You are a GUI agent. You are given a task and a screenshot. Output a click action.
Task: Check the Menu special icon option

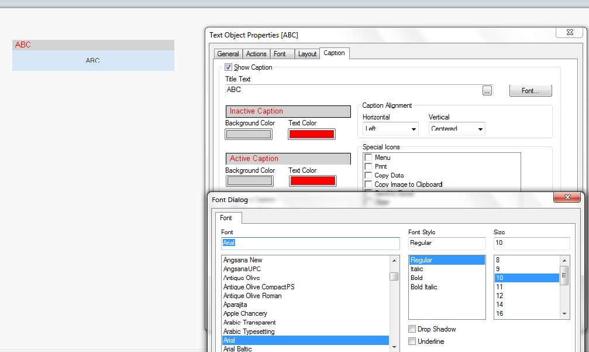coord(368,158)
